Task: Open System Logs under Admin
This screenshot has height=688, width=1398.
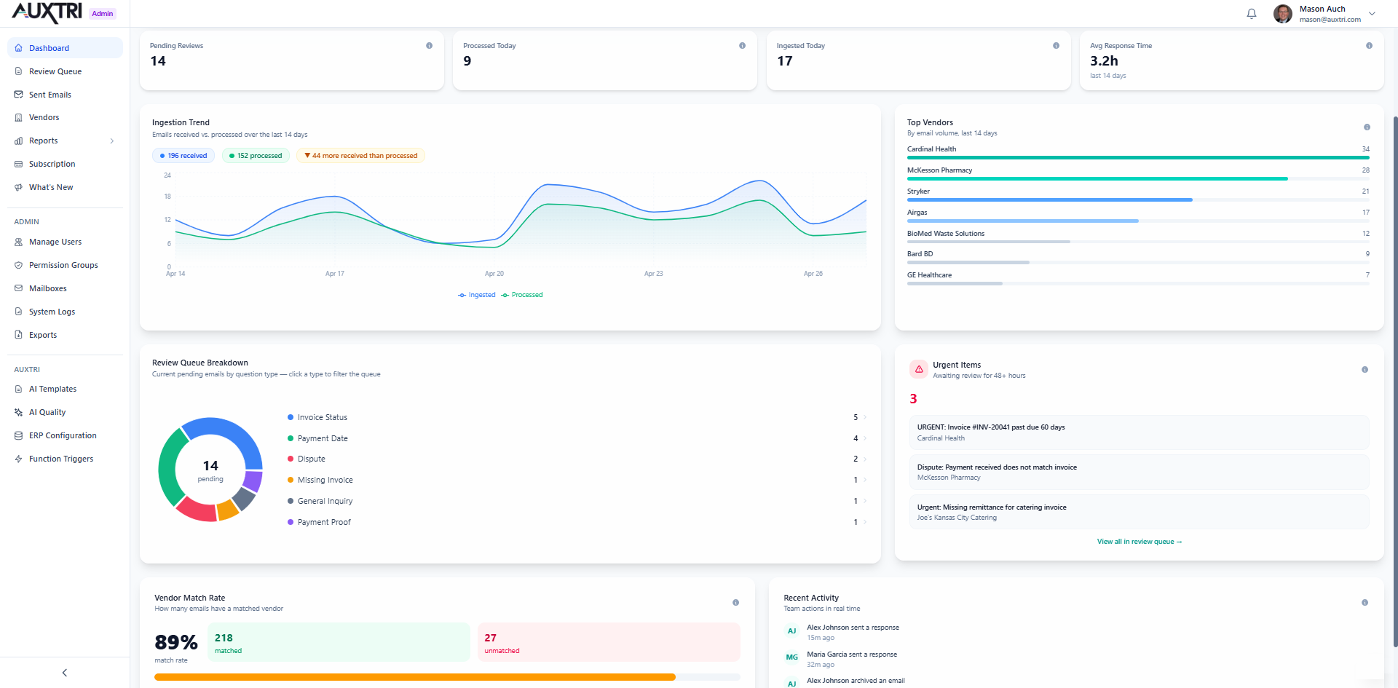Action: tap(51, 311)
